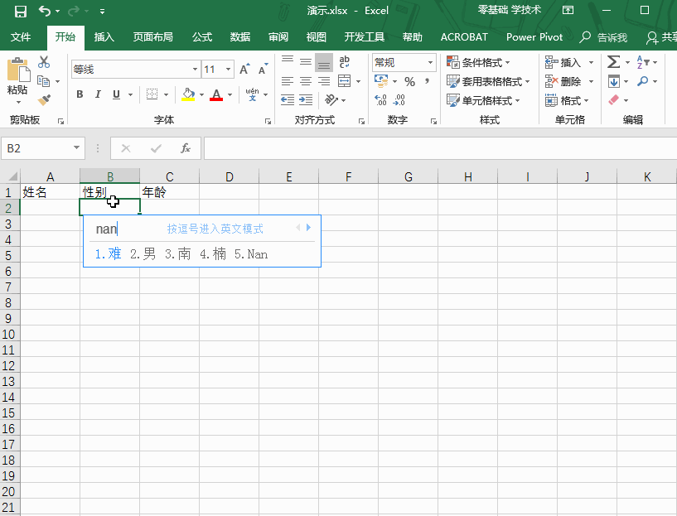
Task: Click 插入 Insert cells button
Action: click(x=563, y=62)
